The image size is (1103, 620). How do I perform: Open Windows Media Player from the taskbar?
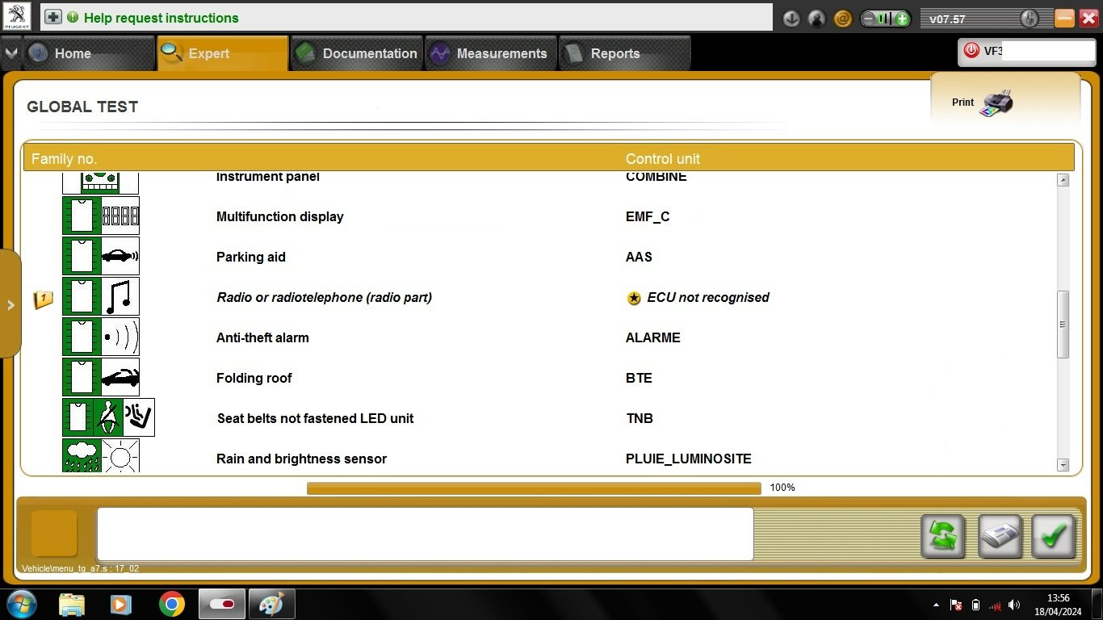[121, 604]
